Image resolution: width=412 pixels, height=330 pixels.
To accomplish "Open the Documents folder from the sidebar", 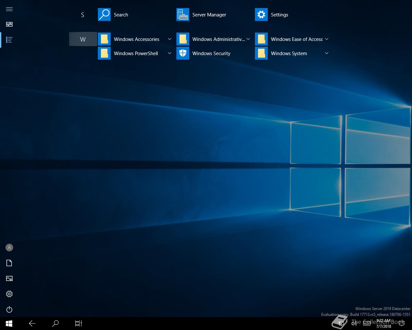I will click(9, 263).
